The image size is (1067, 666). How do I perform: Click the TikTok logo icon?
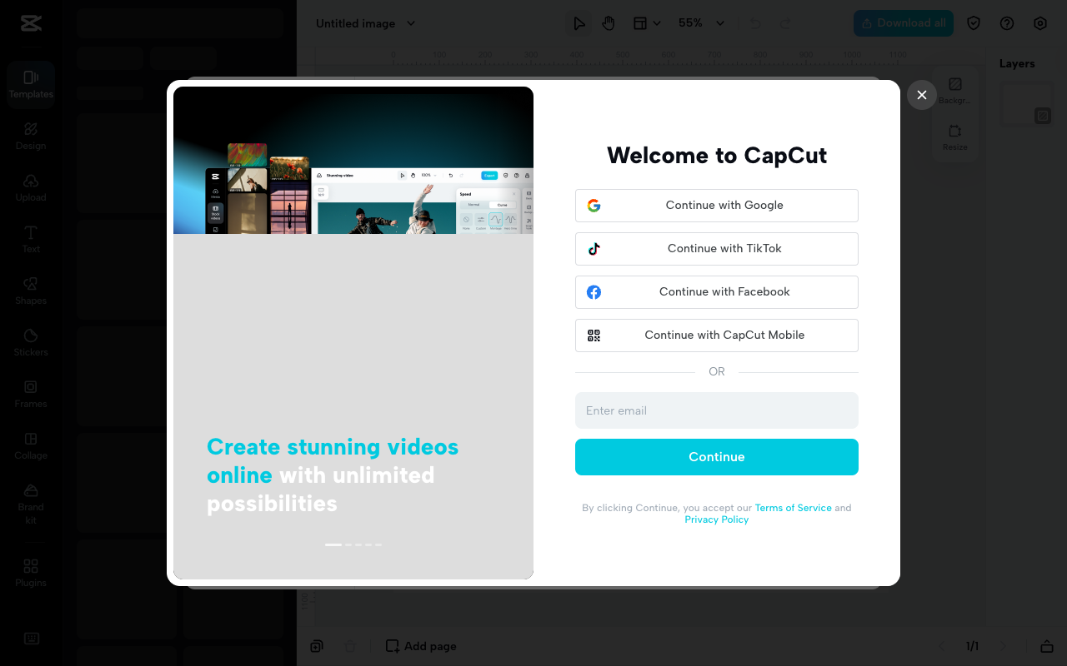coord(594,249)
